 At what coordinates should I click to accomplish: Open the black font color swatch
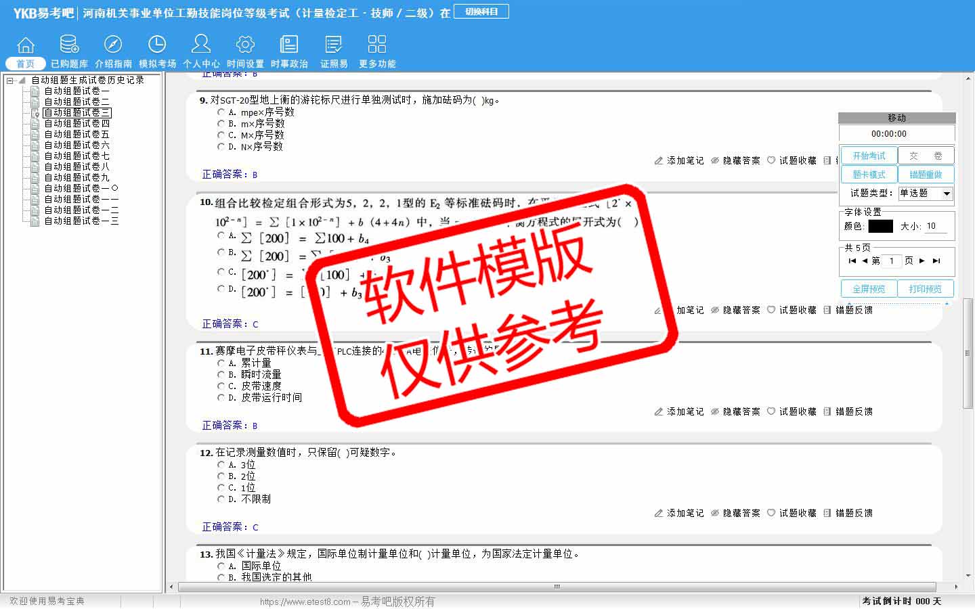[x=880, y=227]
